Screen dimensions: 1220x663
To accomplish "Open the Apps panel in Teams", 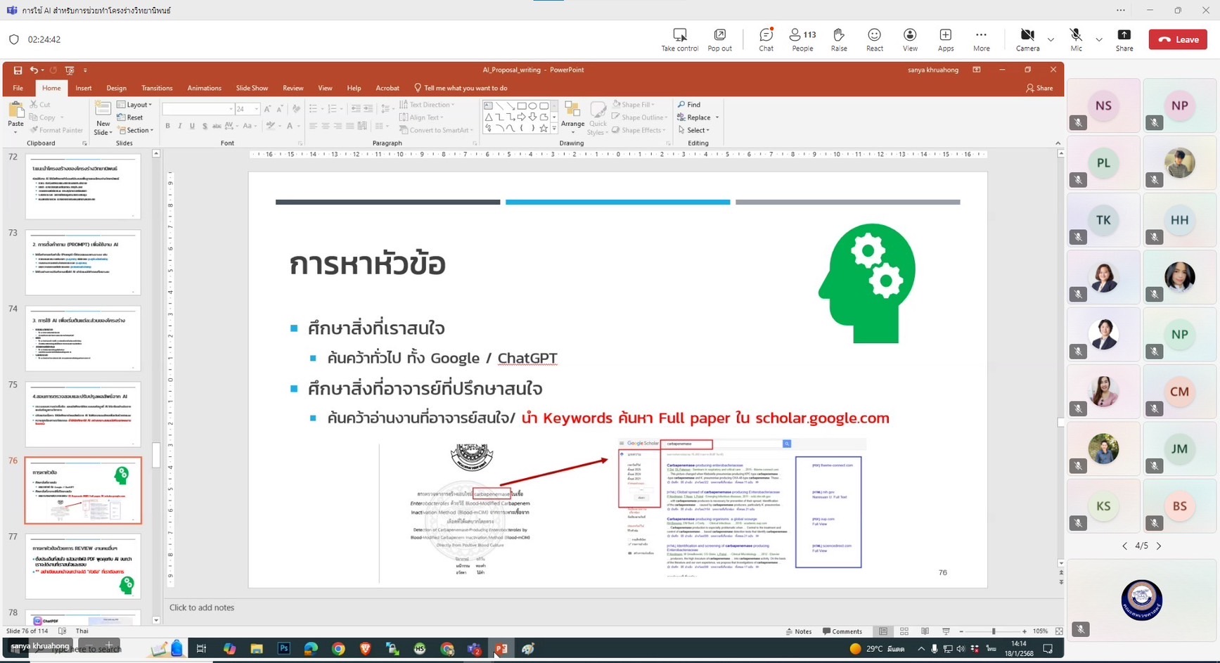I will 946,39.
